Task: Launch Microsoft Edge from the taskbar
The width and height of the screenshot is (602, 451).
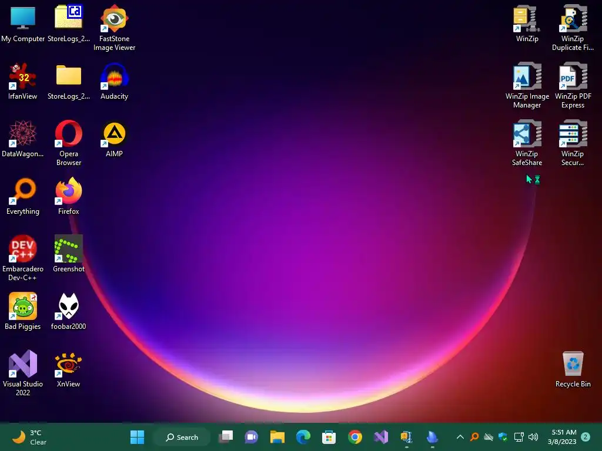Action: (x=303, y=437)
